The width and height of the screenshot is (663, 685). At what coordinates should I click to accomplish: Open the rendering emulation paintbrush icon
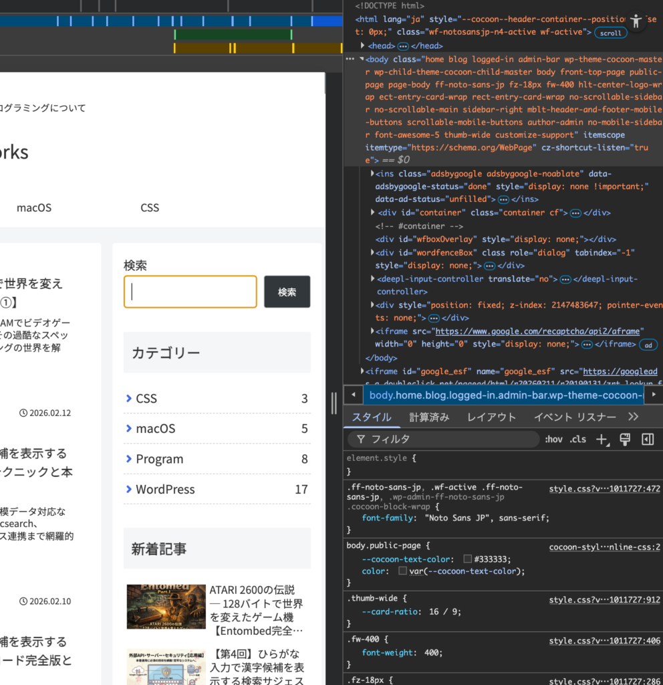coord(626,439)
